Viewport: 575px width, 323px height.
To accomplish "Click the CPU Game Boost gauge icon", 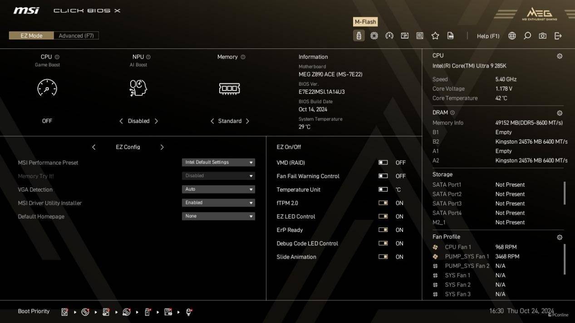I will coord(47,88).
